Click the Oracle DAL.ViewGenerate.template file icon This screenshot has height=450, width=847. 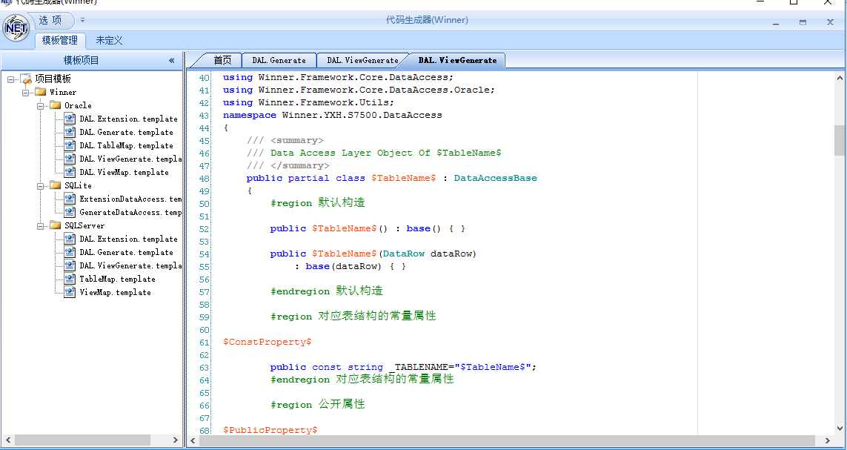point(70,159)
